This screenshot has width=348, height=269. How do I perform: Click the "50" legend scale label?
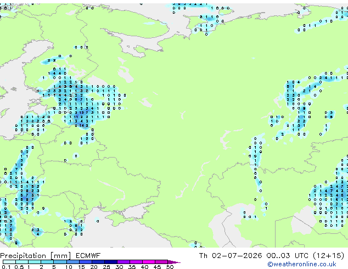pyautogui.click(x=170, y=267)
